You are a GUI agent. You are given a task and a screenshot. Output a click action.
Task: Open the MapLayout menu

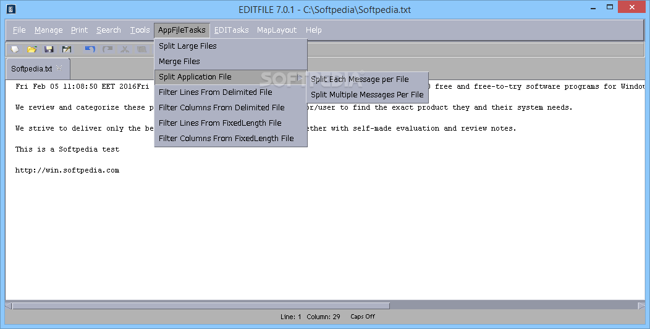click(277, 30)
